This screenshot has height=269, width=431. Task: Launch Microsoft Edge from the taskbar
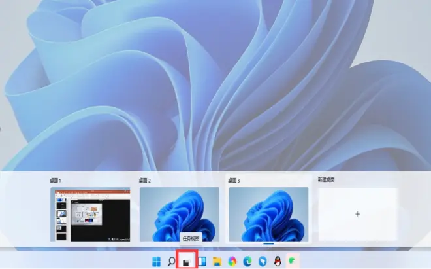click(x=247, y=262)
